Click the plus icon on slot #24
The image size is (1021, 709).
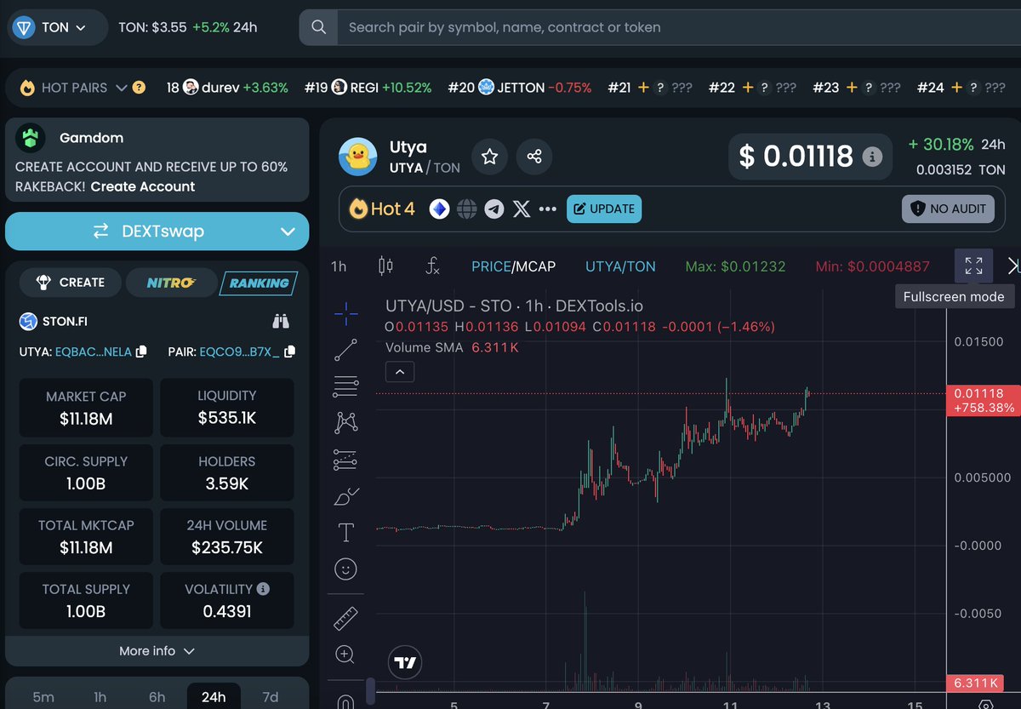tap(957, 88)
